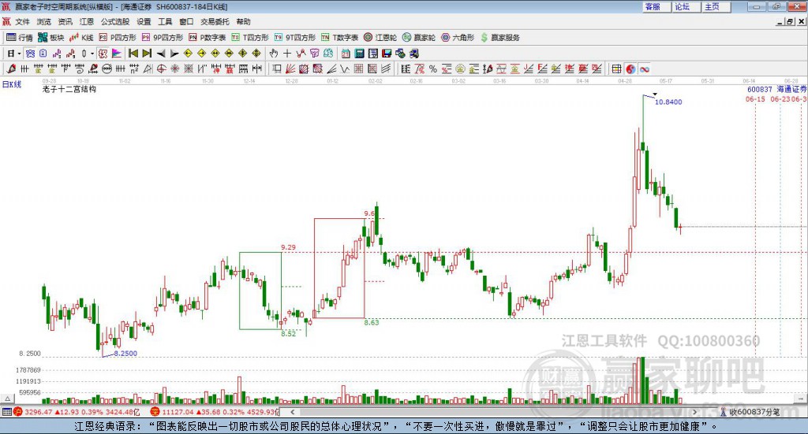Click the save floppy disk icon

387,54
